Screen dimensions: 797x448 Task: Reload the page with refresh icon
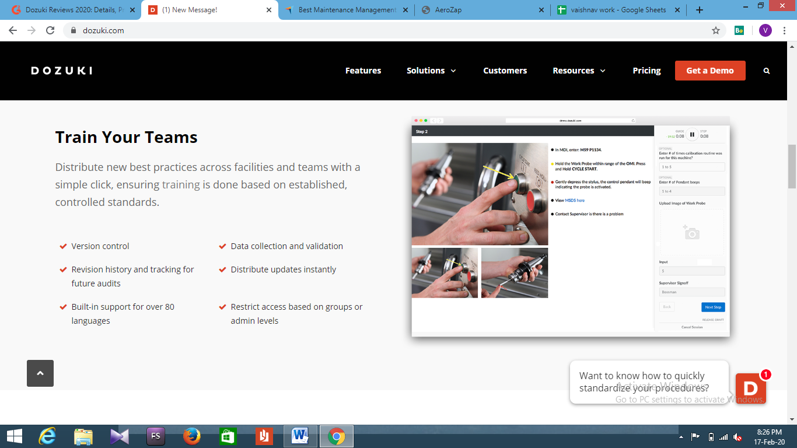(x=50, y=30)
